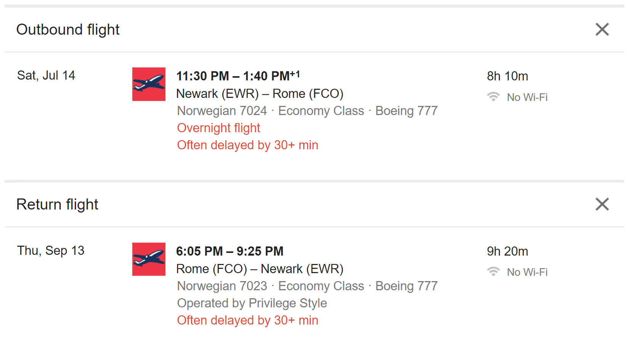Click the Overnight flight warning
Viewport: 628px width, 339px height.
(x=218, y=128)
